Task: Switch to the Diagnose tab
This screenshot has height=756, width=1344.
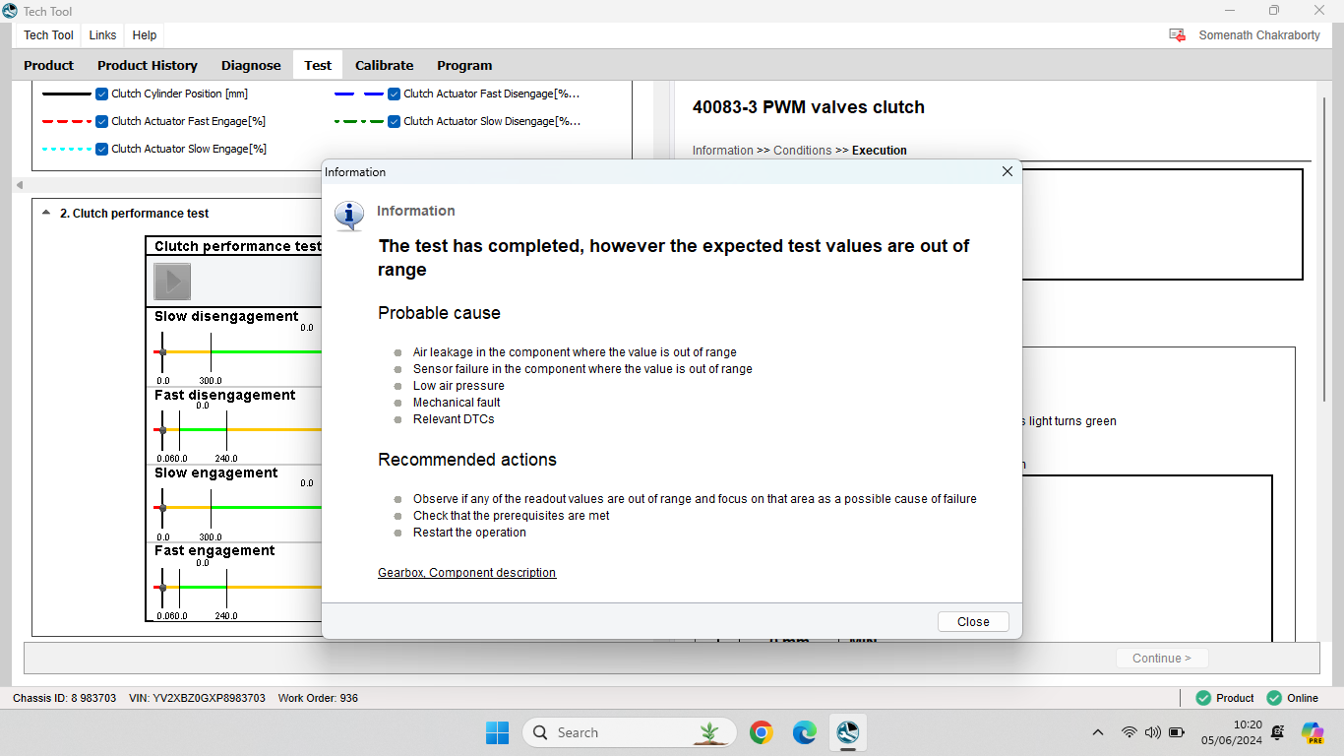Action: coord(251,65)
